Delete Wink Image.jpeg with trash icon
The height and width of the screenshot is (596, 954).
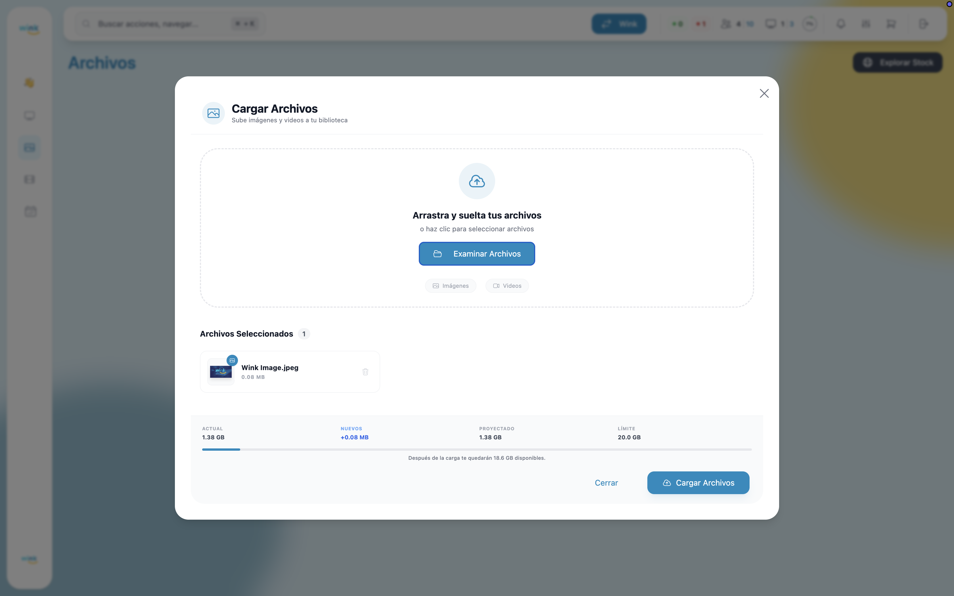(x=365, y=372)
